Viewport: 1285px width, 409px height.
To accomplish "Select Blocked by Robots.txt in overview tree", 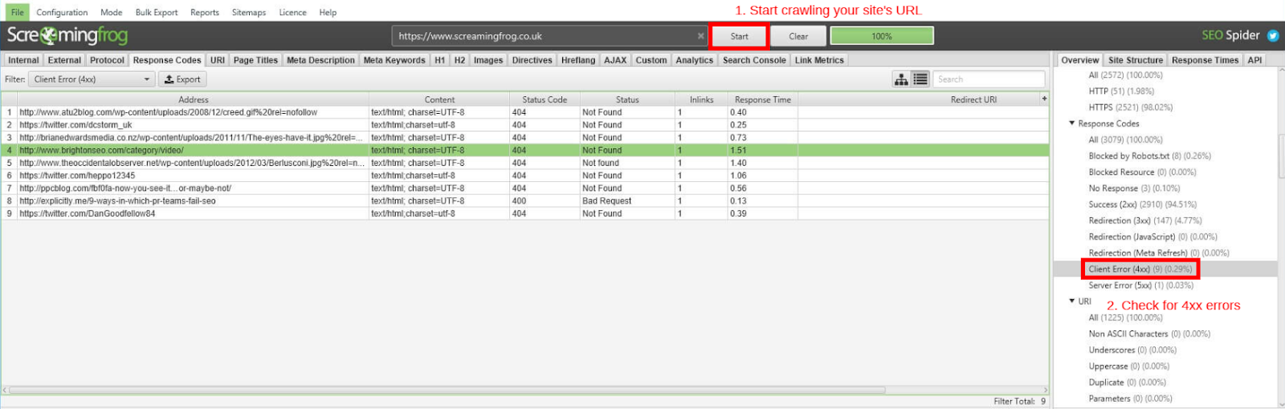I will point(1149,156).
